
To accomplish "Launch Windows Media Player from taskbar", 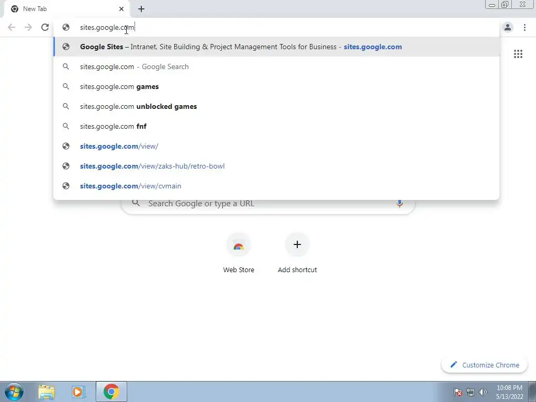I will click(x=79, y=392).
